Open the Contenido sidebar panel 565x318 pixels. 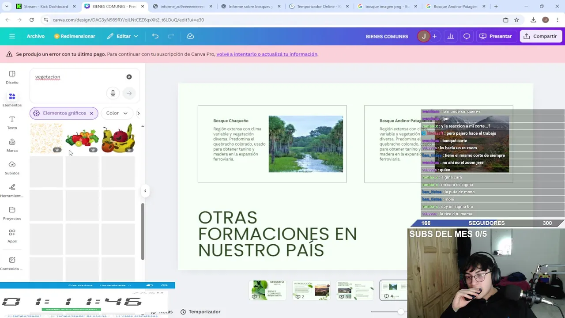pyautogui.click(x=12, y=263)
